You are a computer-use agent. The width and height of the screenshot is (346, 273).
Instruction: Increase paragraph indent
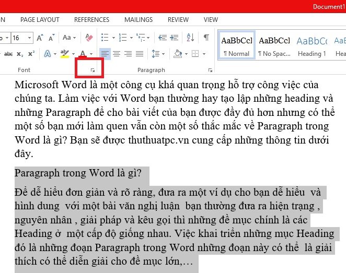[174, 38]
